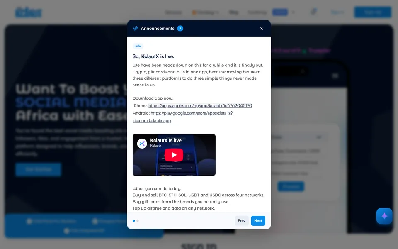Expand the blurred service select chevron
Viewport: 398px width, 249px height.
pyautogui.click(x=319, y=137)
